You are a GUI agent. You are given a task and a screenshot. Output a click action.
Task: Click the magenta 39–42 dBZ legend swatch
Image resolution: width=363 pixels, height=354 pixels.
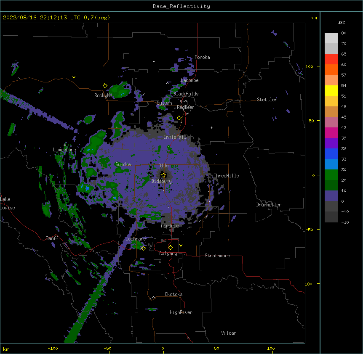click(331, 132)
